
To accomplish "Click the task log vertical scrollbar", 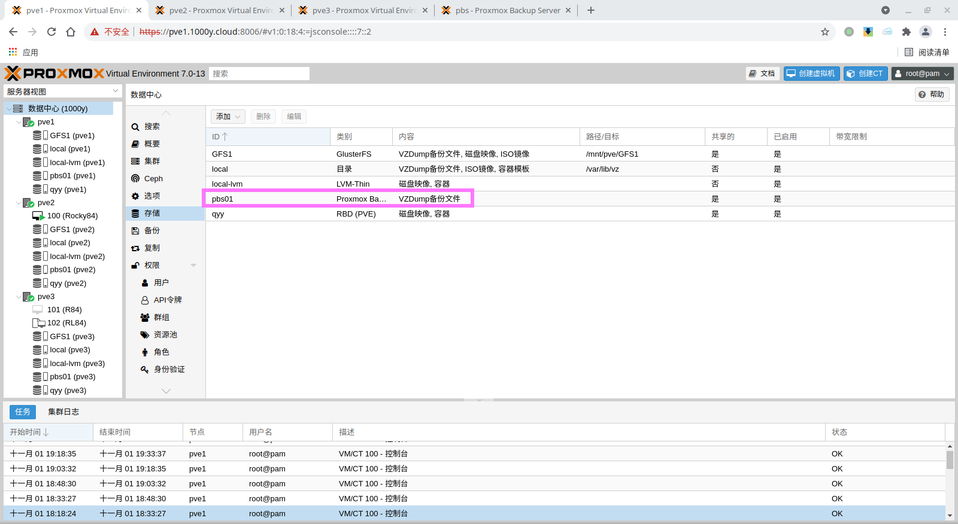I will click(950, 461).
